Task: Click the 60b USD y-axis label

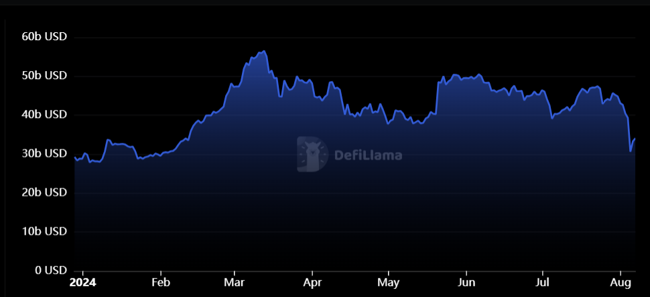Action: tap(44, 37)
